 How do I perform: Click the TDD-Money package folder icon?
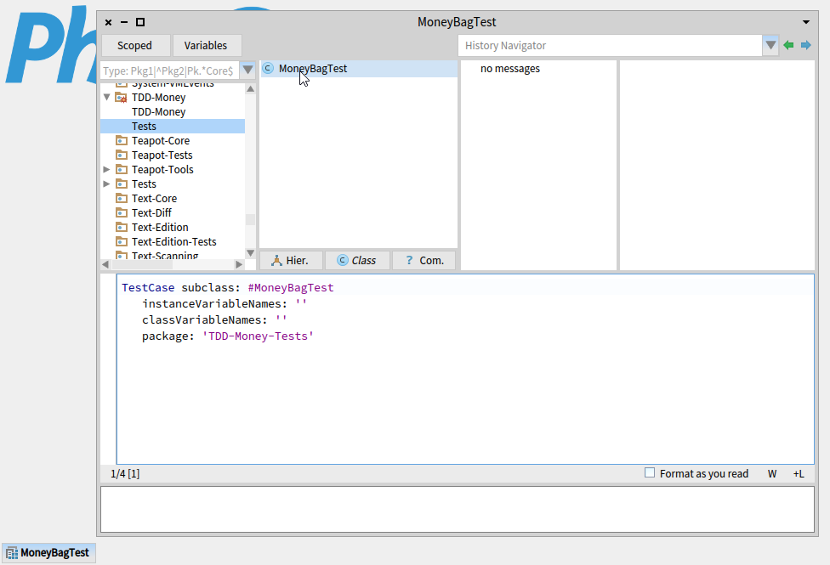click(122, 98)
